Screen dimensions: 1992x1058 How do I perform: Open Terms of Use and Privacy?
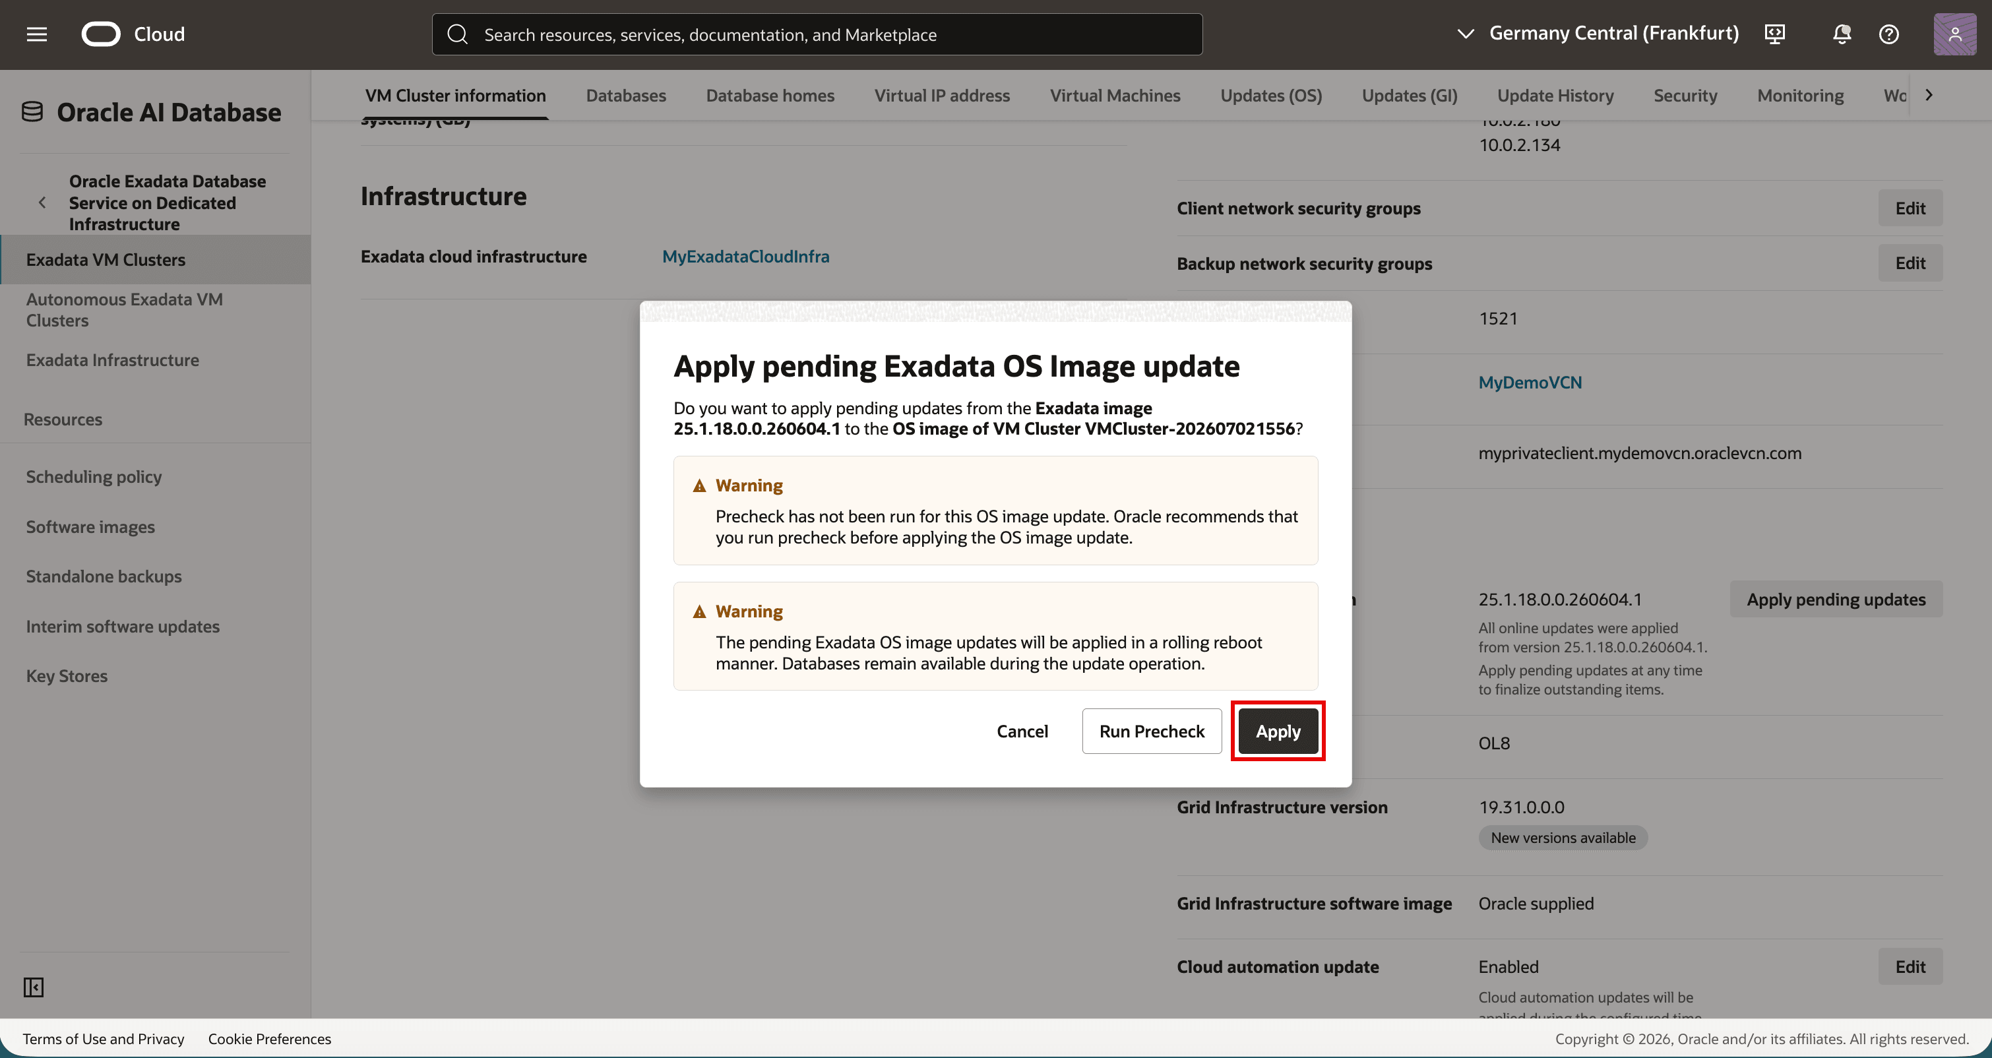pos(104,1039)
